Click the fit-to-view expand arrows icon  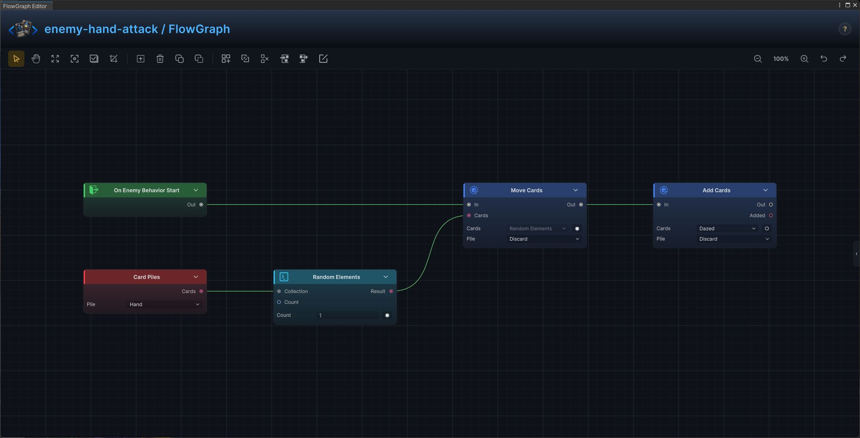pos(55,59)
